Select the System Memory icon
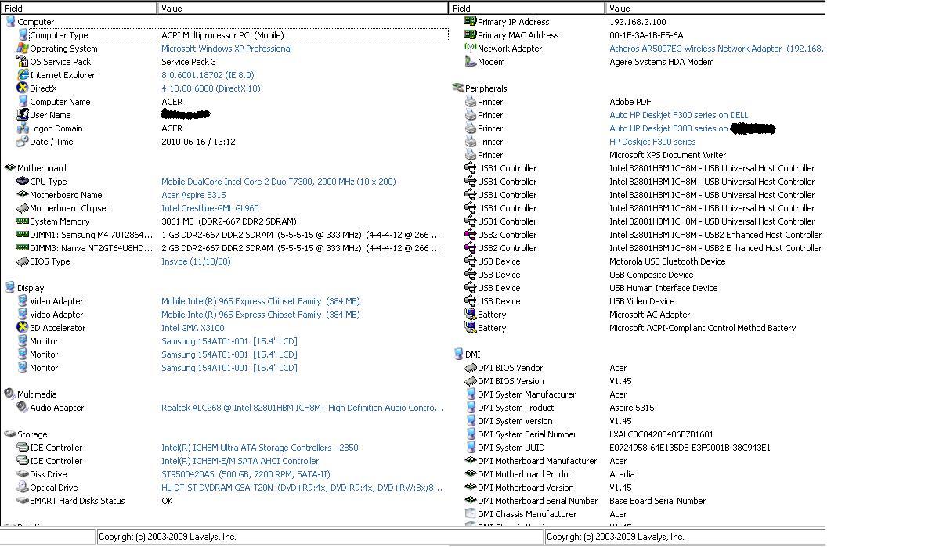Screen dimensions: 932x547 pos(23,221)
